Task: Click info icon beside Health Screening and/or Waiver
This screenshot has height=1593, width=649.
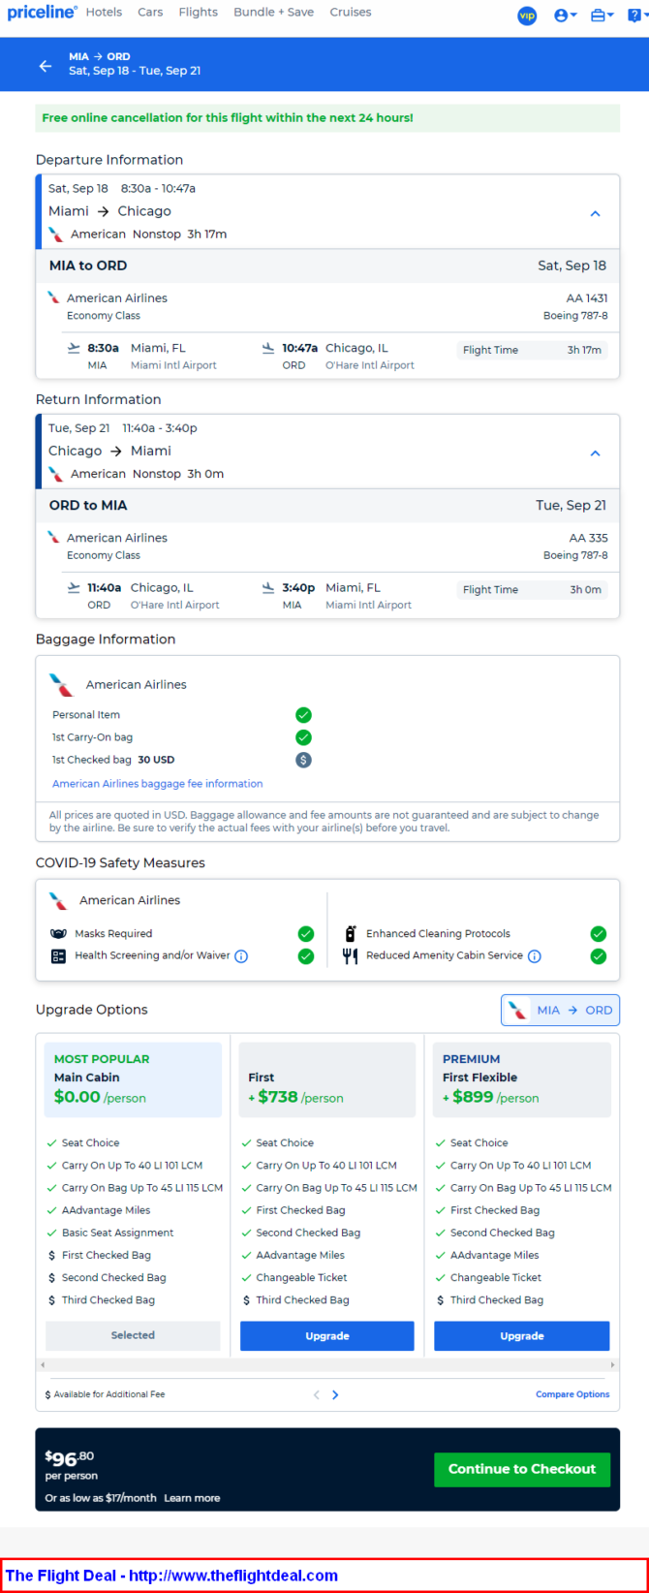Action: click(x=241, y=956)
